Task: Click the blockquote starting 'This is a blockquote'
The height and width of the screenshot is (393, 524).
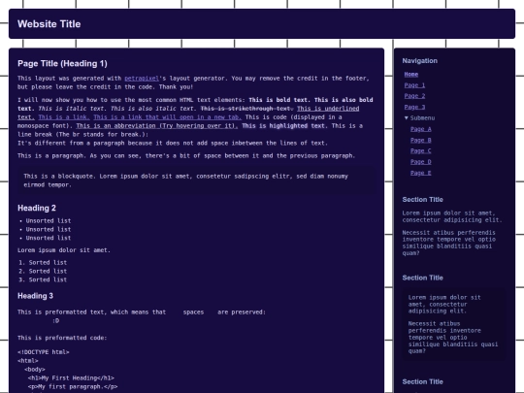Action: [197, 180]
